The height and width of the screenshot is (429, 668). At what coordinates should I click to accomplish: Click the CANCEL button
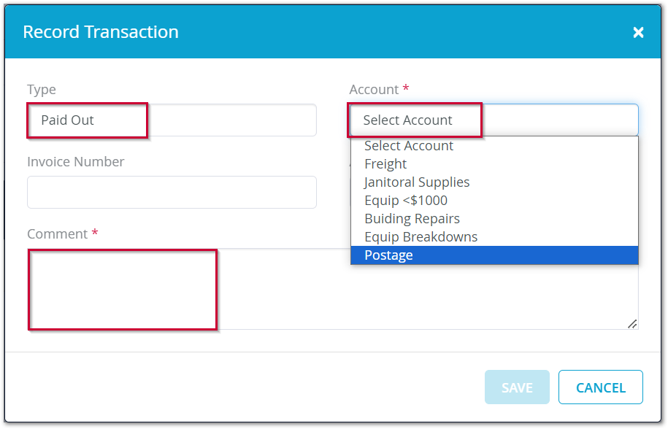(600, 387)
